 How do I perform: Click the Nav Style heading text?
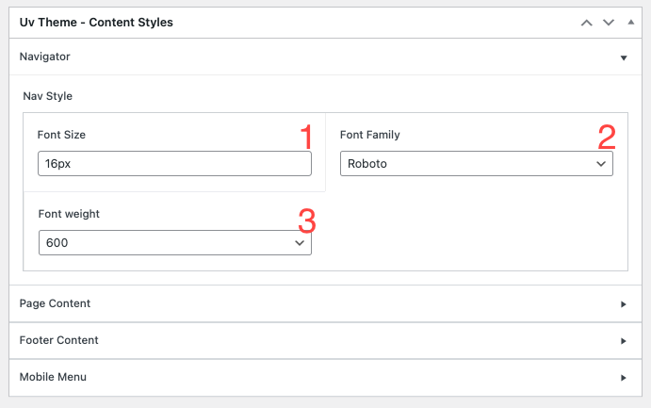coord(47,96)
